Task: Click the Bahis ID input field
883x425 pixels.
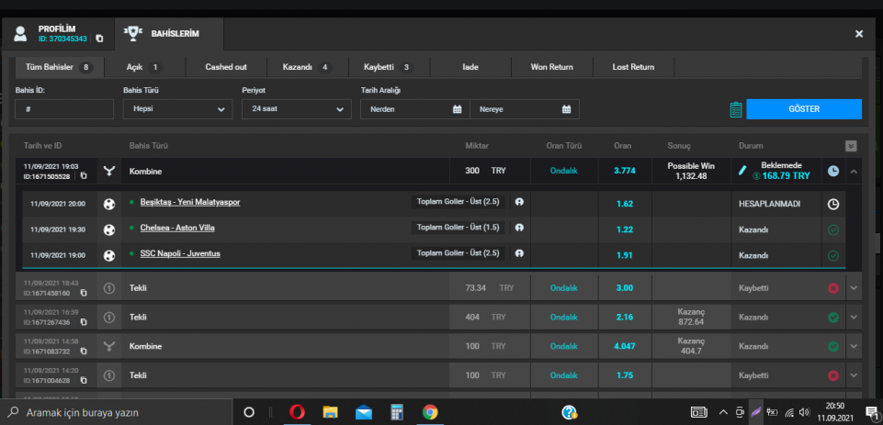Action: pos(64,109)
